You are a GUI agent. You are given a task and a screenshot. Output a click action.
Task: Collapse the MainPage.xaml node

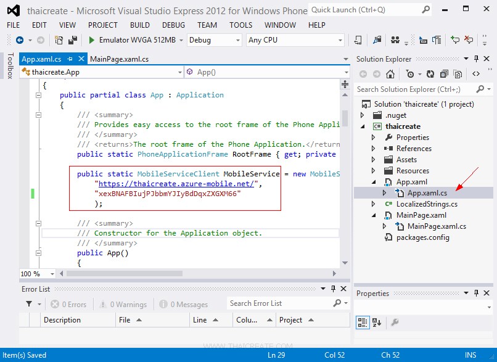(x=374, y=215)
